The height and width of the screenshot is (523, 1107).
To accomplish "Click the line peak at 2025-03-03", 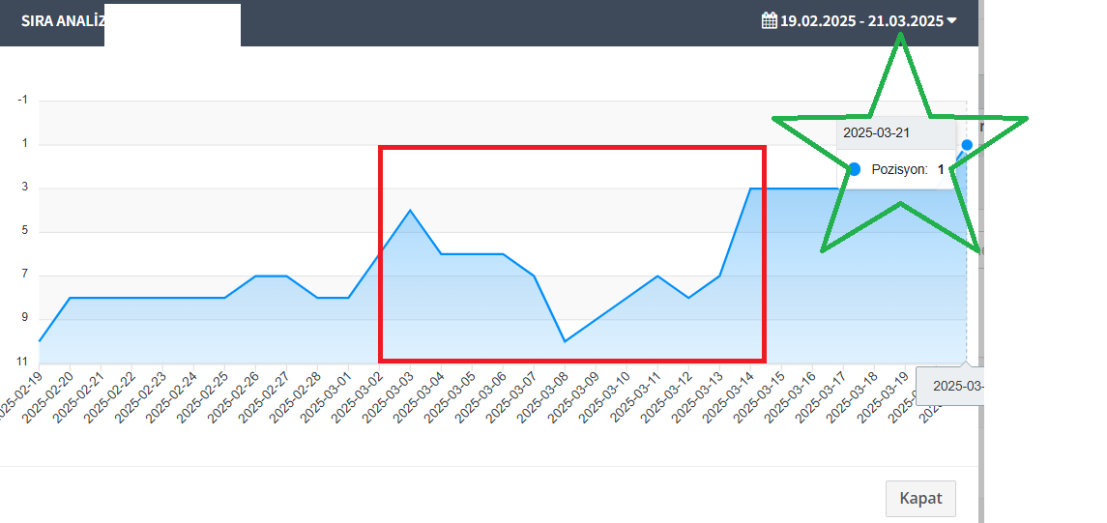I will click(410, 210).
